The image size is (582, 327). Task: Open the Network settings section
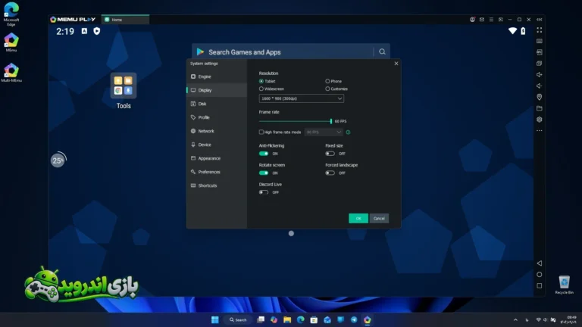coord(217,131)
